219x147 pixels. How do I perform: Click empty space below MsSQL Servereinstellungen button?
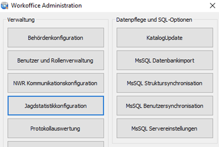pos(164,141)
